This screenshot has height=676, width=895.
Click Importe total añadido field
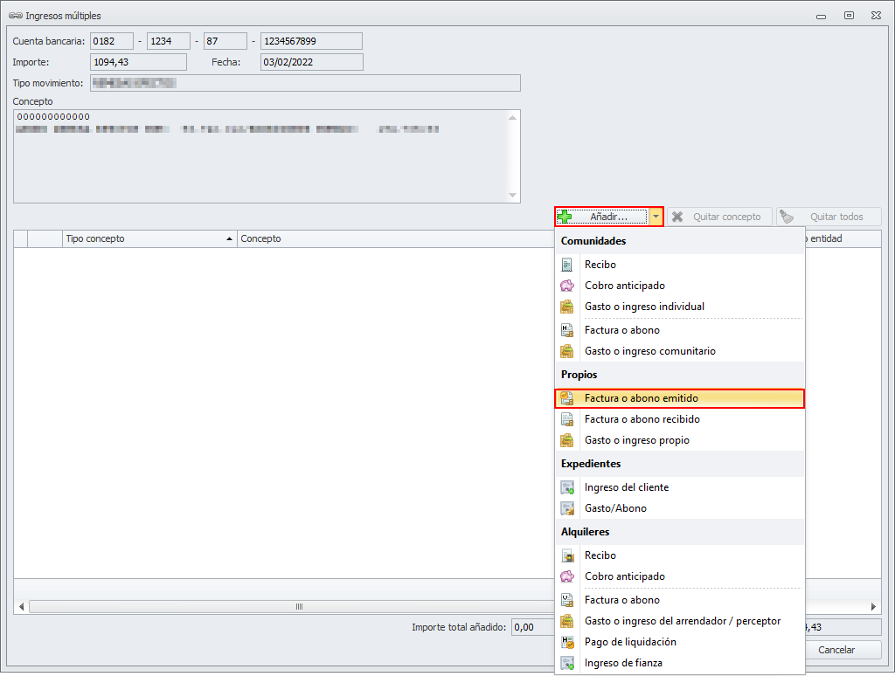pos(533,627)
